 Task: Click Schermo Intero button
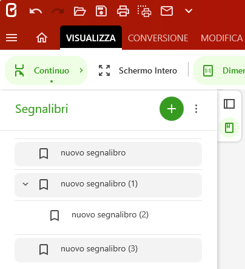[x=138, y=70]
